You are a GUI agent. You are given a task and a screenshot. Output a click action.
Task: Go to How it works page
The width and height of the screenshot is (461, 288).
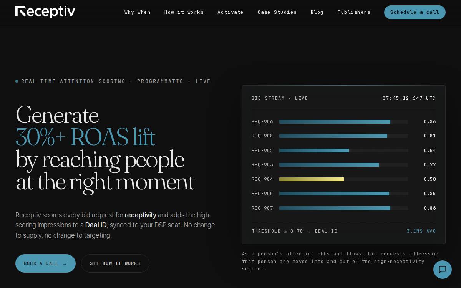pos(184,12)
